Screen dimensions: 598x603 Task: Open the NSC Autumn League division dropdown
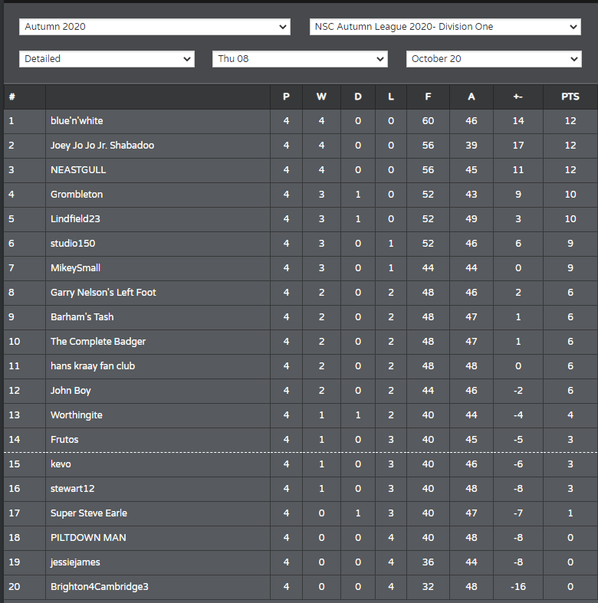[445, 27]
